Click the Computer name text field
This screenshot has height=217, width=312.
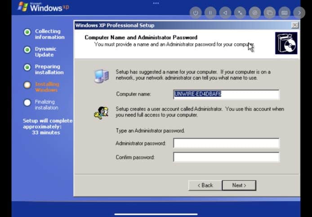click(226, 95)
